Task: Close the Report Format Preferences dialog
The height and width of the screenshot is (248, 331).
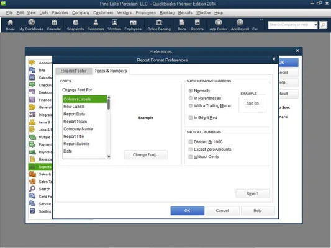Action: (x=274, y=59)
